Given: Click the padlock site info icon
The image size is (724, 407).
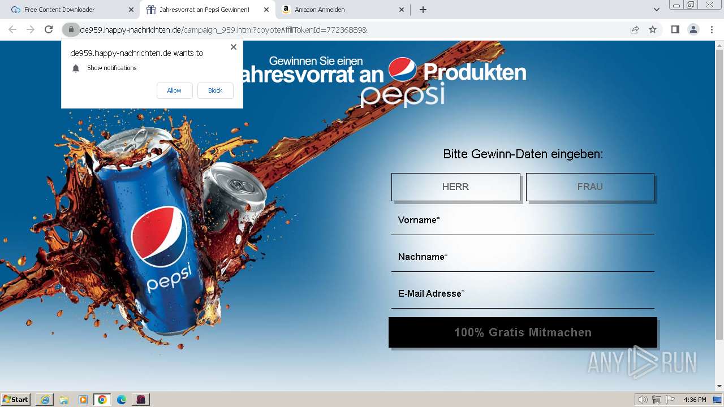Looking at the screenshot, I should coord(71,29).
